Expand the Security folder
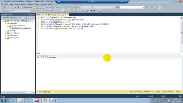The height and width of the screenshot is (103, 183). [5, 31]
